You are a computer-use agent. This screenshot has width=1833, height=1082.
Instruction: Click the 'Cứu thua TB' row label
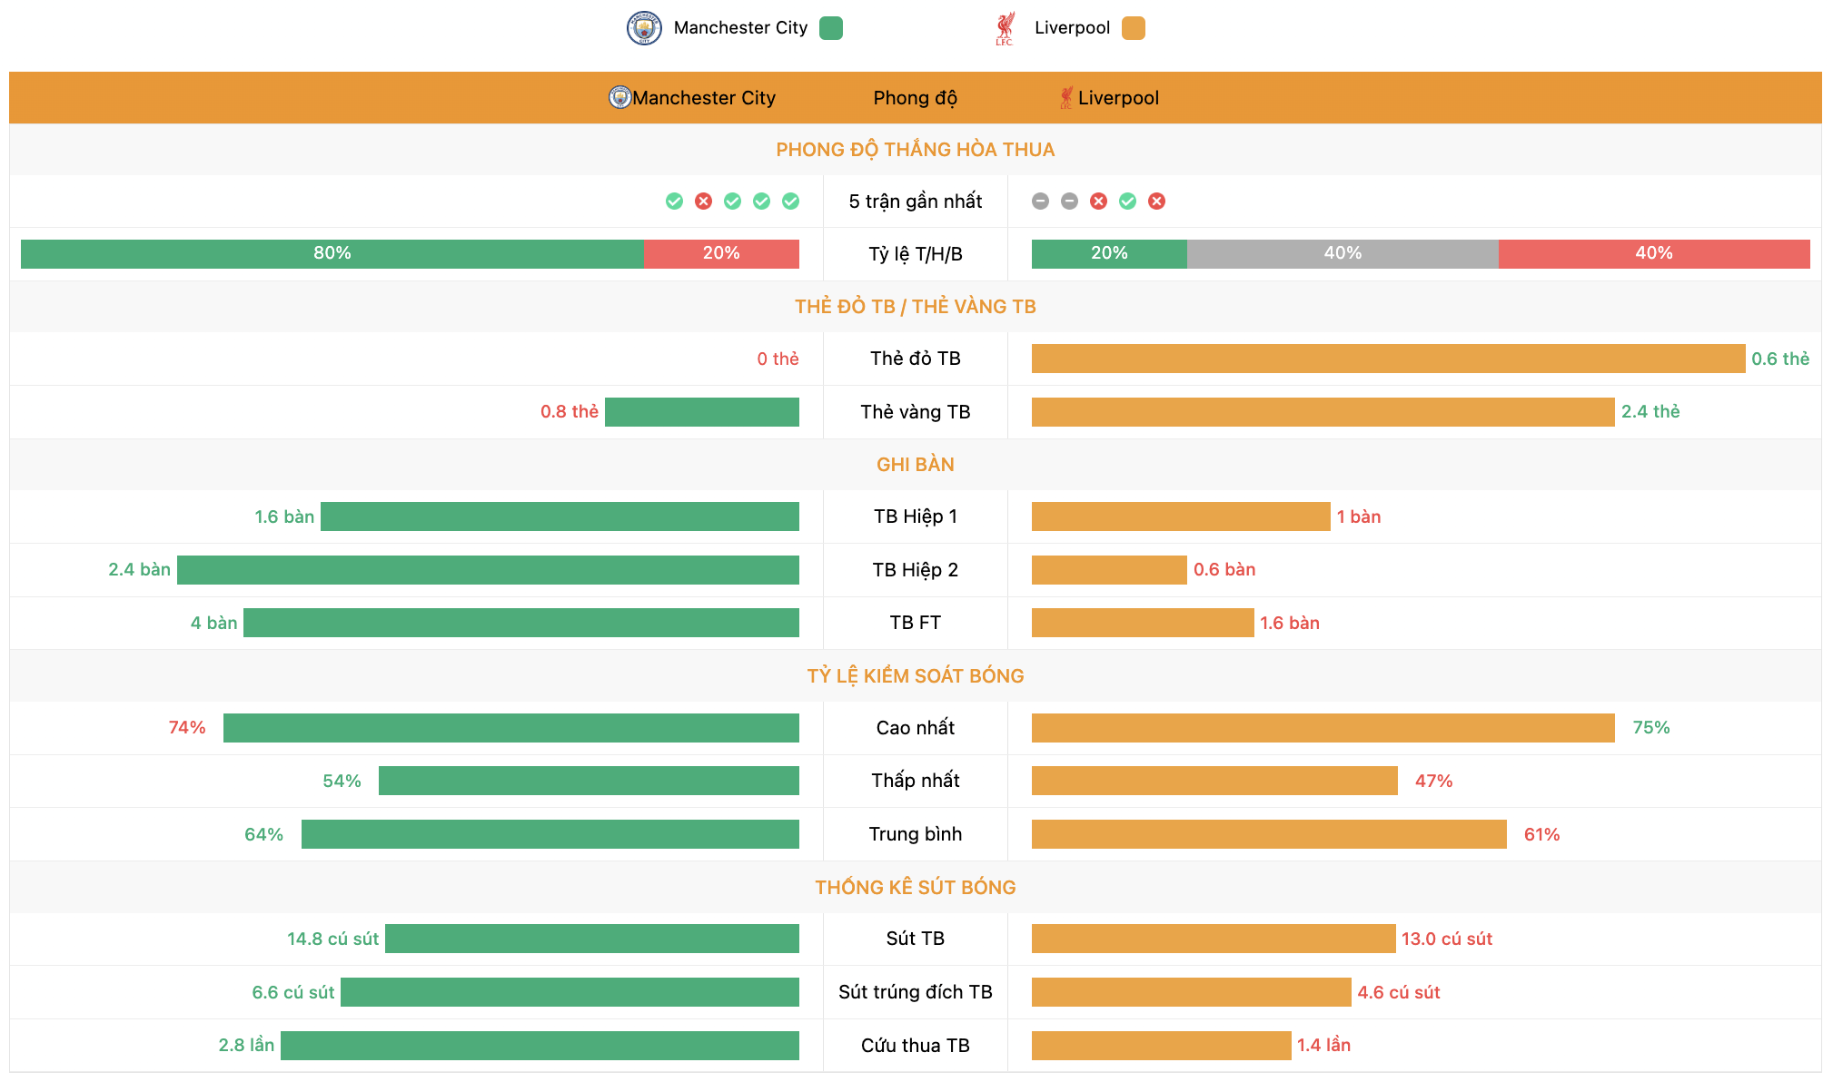pos(915,1046)
